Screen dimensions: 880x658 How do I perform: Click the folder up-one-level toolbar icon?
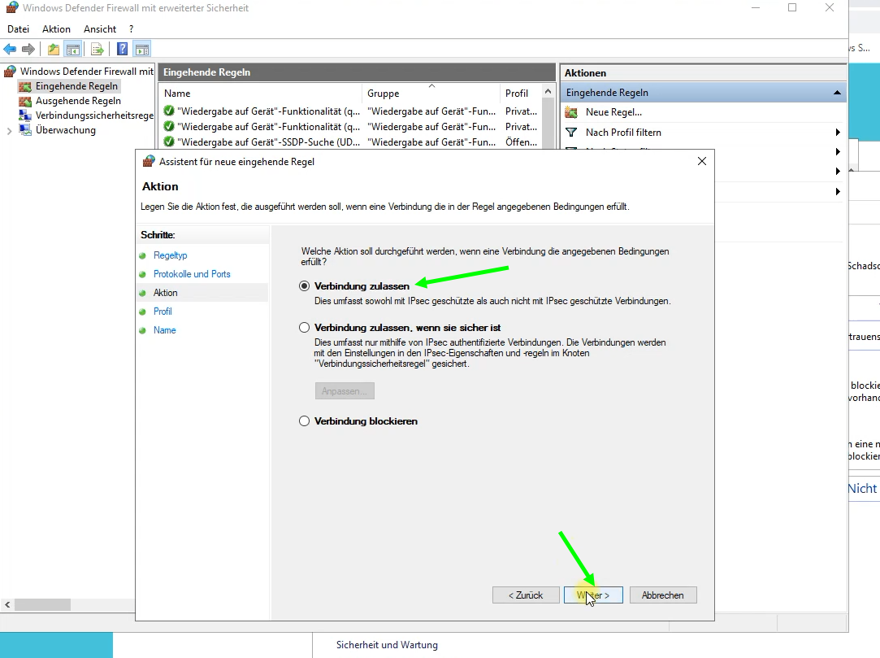click(x=54, y=50)
